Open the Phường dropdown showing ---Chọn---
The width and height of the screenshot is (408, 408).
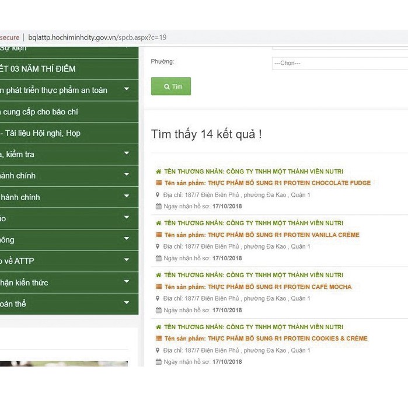coord(340,63)
